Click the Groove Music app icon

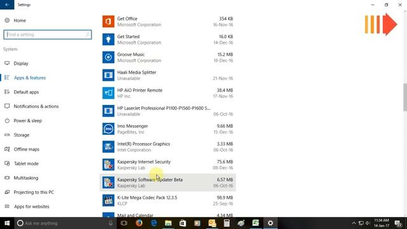pos(108,57)
